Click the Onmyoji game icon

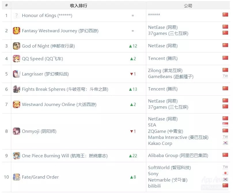16,131
